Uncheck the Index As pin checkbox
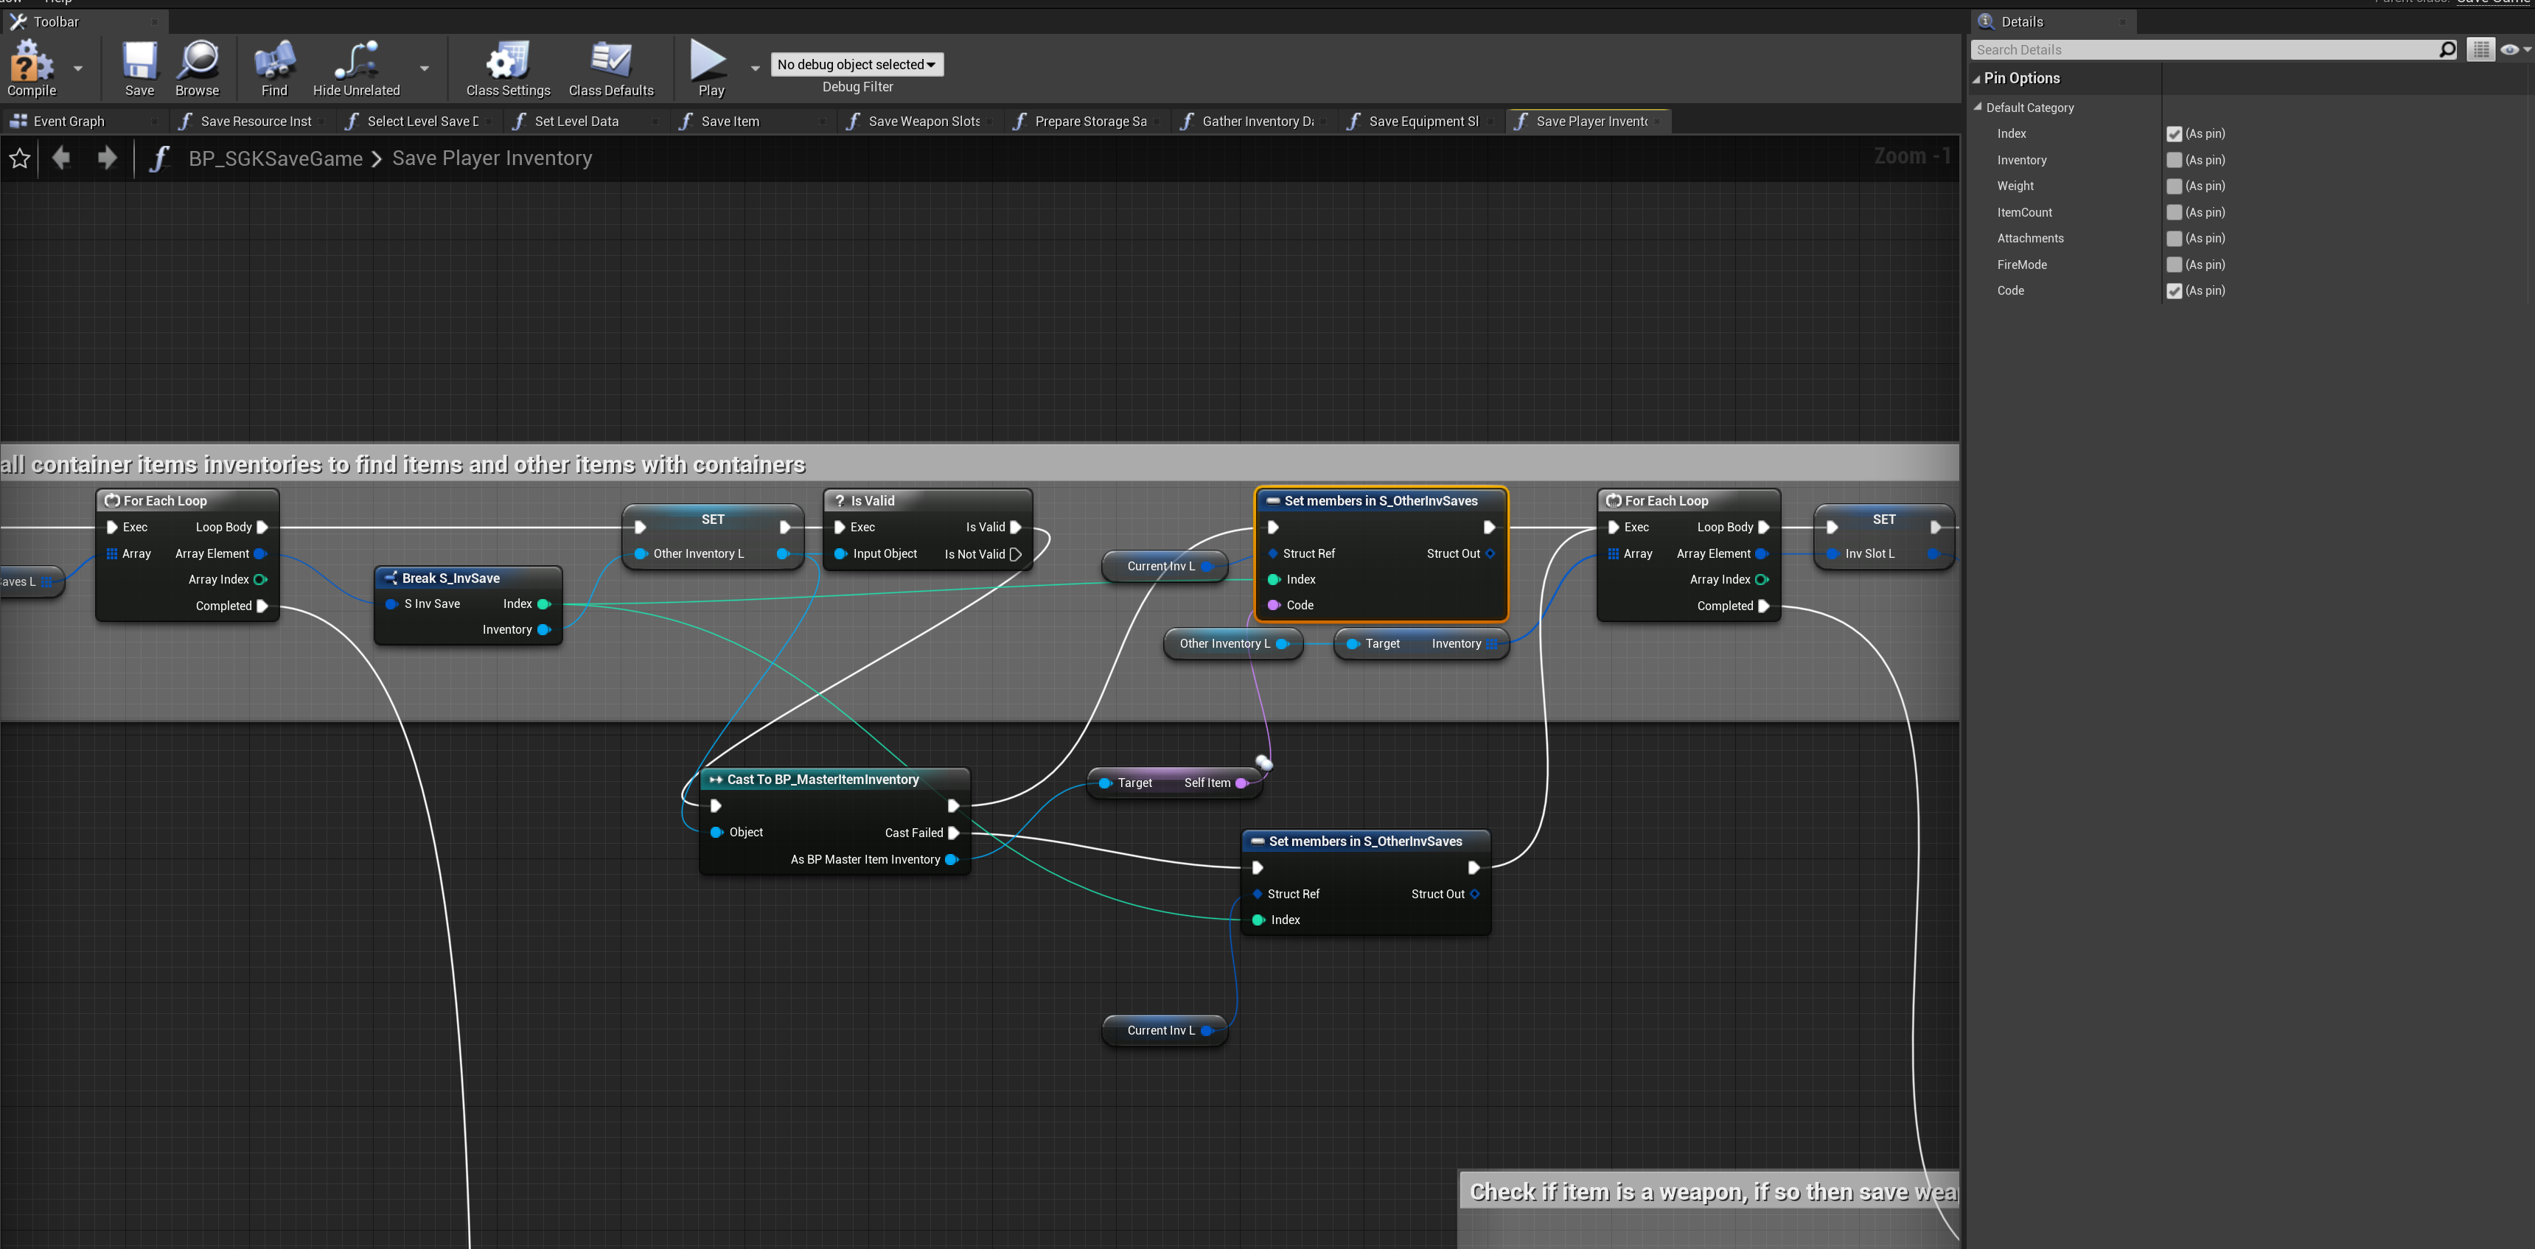 click(x=2174, y=134)
